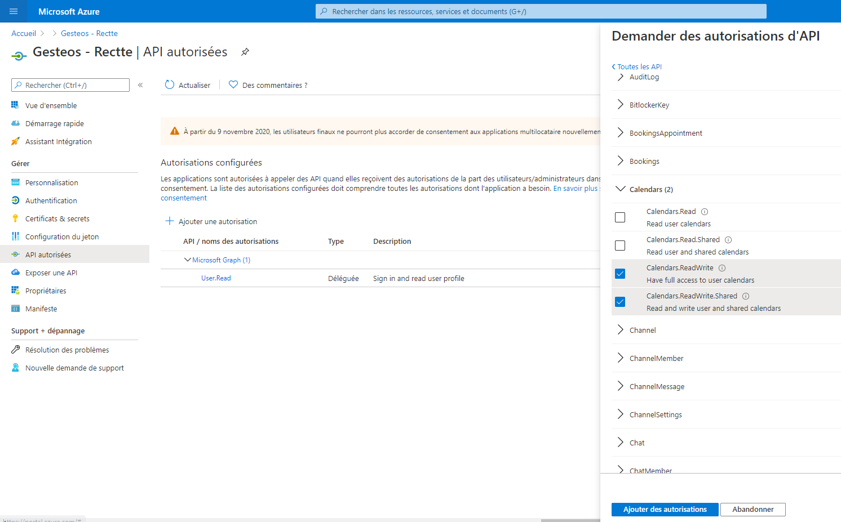
Task: Open Certificats & secrets in sidebar
Action: pos(57,218)
